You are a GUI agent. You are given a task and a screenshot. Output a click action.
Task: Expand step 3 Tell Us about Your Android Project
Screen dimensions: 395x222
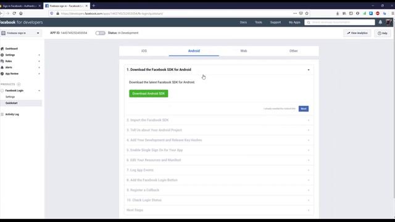tap(218, 130)
